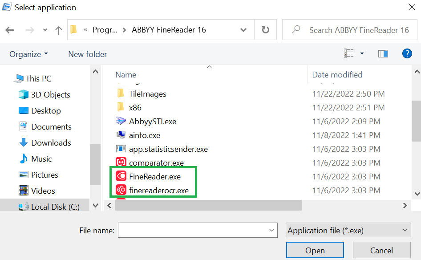Sort files by Date modified column
Screen dimensions: 421x260
[337, 75]
